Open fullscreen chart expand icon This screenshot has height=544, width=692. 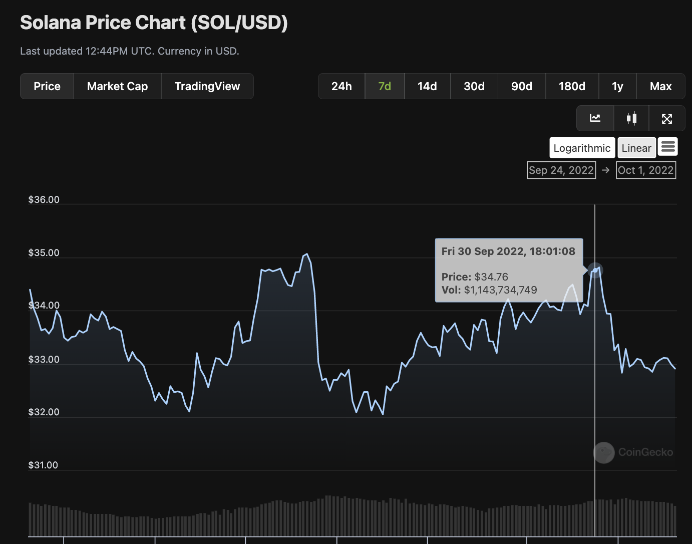pyautogui.click(x=667, y=118)
